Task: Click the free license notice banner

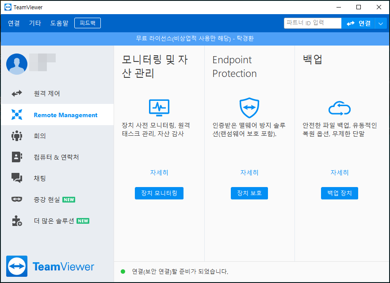Action: tap(195, 38)
